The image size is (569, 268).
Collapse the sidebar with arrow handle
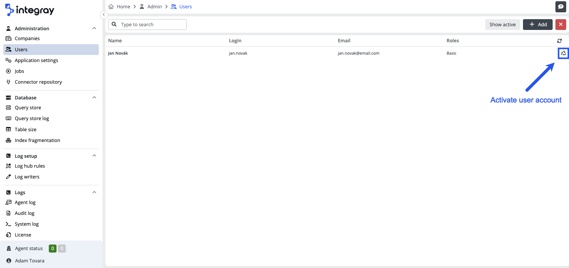pos(104,15)
